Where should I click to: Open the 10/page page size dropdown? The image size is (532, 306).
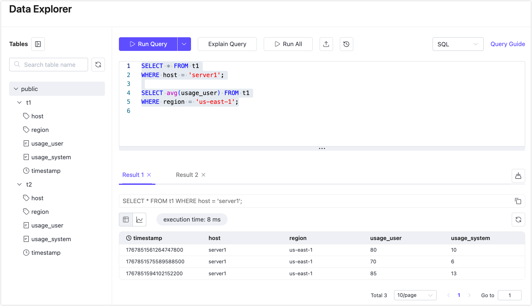(415, 295)
